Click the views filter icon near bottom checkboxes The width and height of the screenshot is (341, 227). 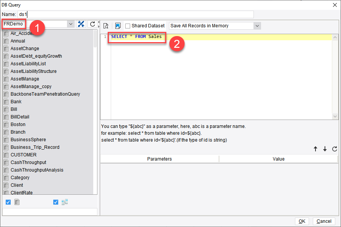click(65, 202)
